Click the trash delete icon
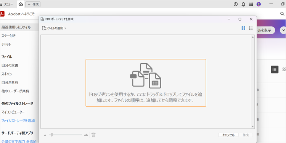286x143 pixels. (x=93, y=135)
